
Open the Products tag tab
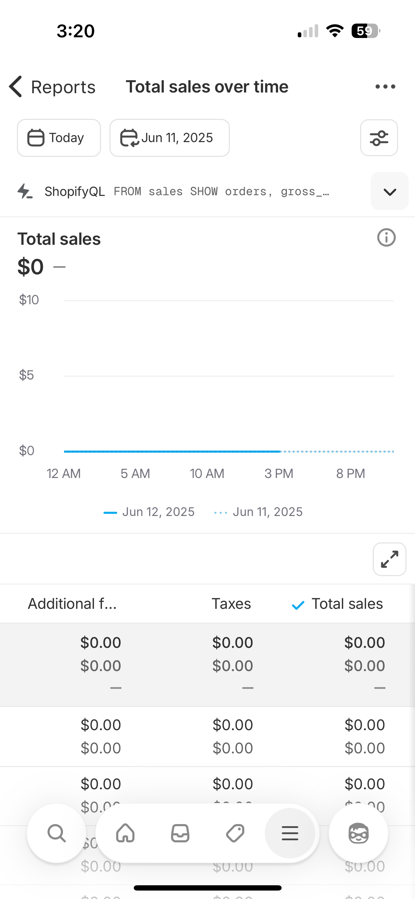pos(235,833)
